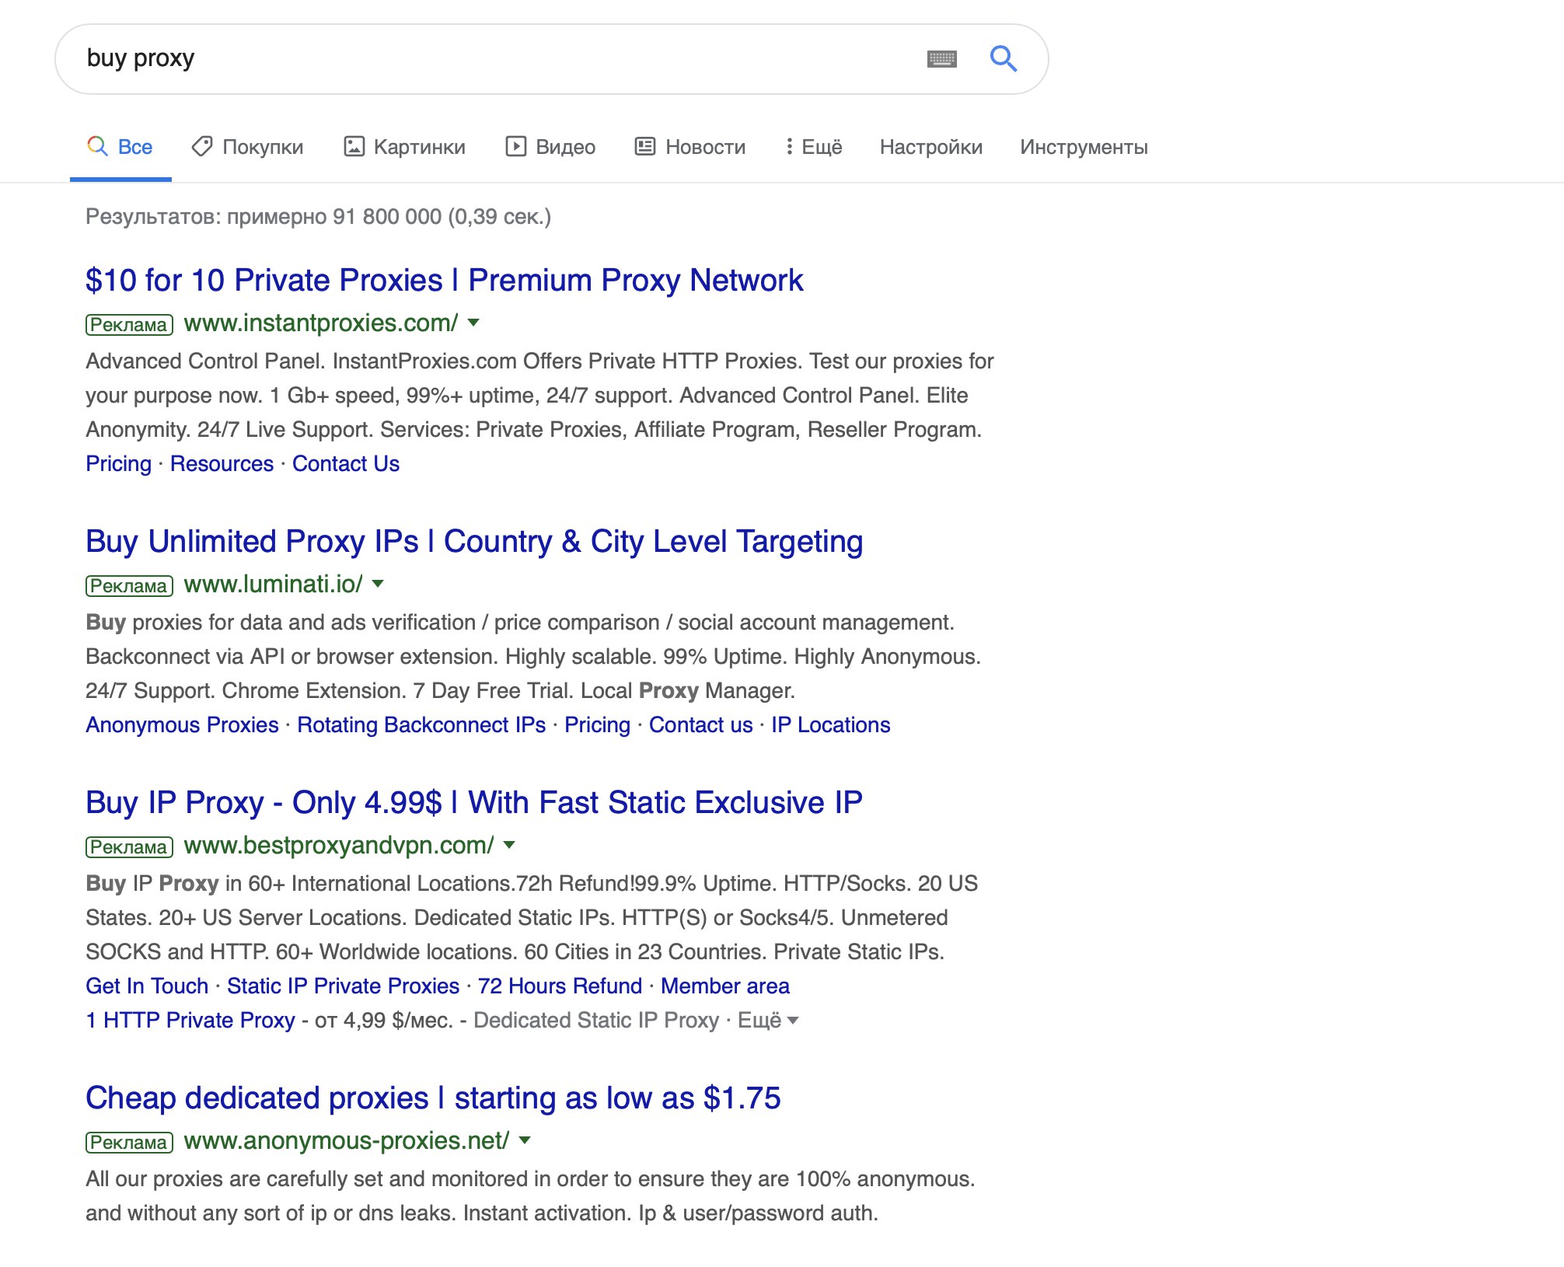1564x1267 pixels.
Task: Open Luminati Pricing sitelink
Action: click(x=598, y=725)
